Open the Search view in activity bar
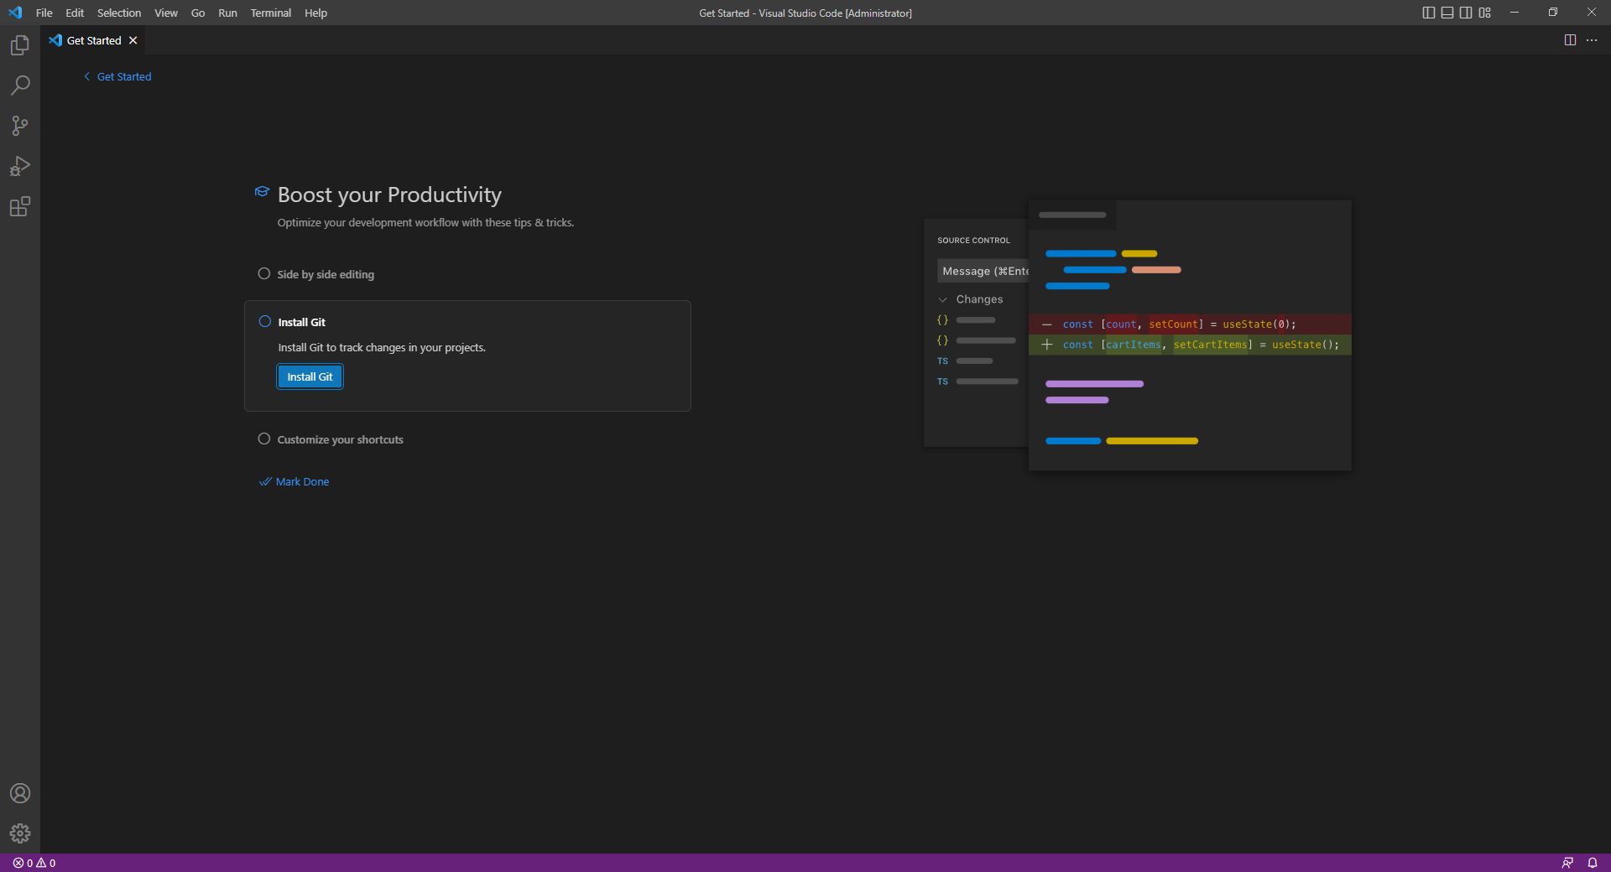The width and height of the screenshot is (1611, 872). 20,86
